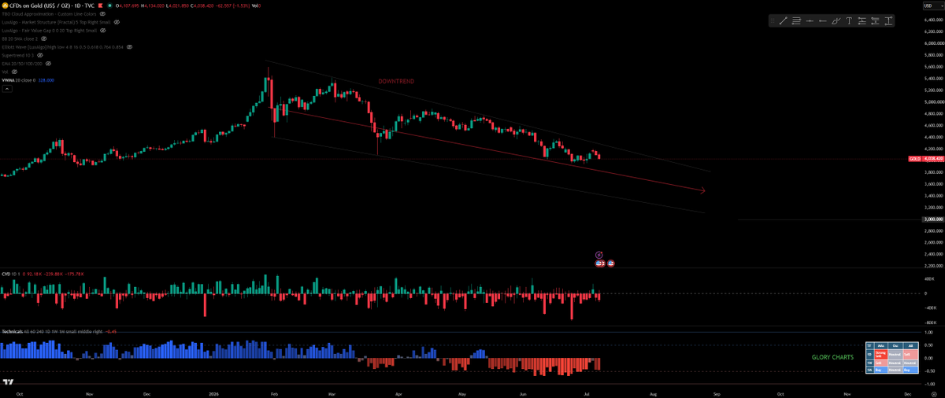This screenshot has height=398, width=945.
Task: Click Dec at right of time axis
Action: pyautogui.click(x=908, y=393)
